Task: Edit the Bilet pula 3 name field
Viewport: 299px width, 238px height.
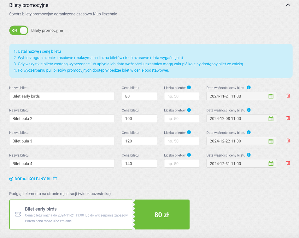Action: (62, 141)
